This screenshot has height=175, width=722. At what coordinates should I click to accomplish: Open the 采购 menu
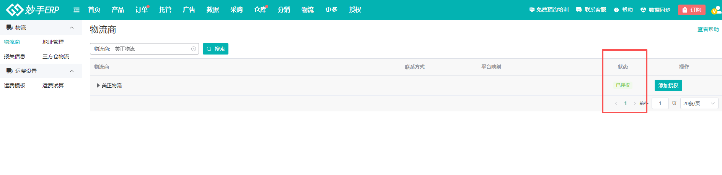click(236, 10)
